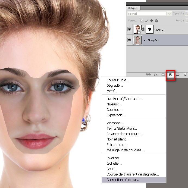
Task: Choose Correction sélective from the menu
Action: pyautogui.click(x=134, y=180)
